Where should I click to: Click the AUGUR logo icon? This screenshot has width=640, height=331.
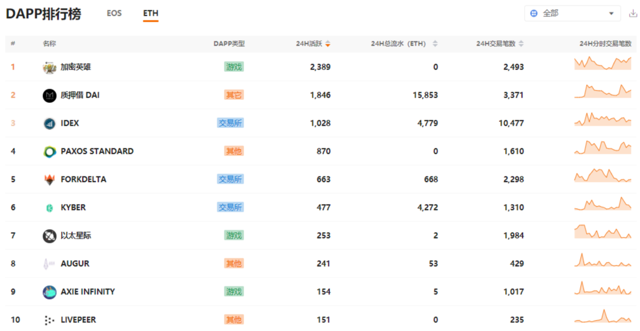click(49, 264)
